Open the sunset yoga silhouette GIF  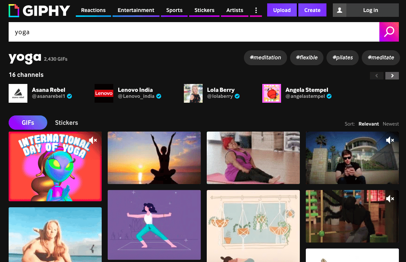pyautogui.click(x=154, y=158)
